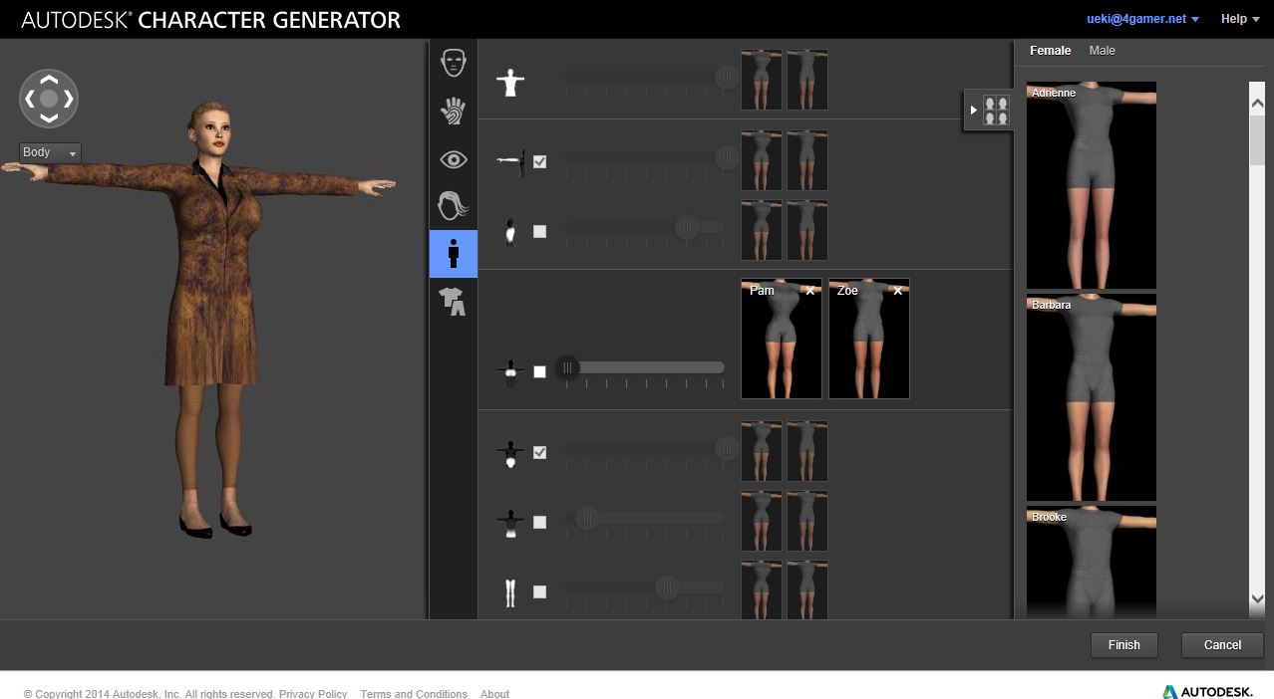This screenshot has height=699, width=1274.
Task: Switch to the Female tab
Action: 1051,50
